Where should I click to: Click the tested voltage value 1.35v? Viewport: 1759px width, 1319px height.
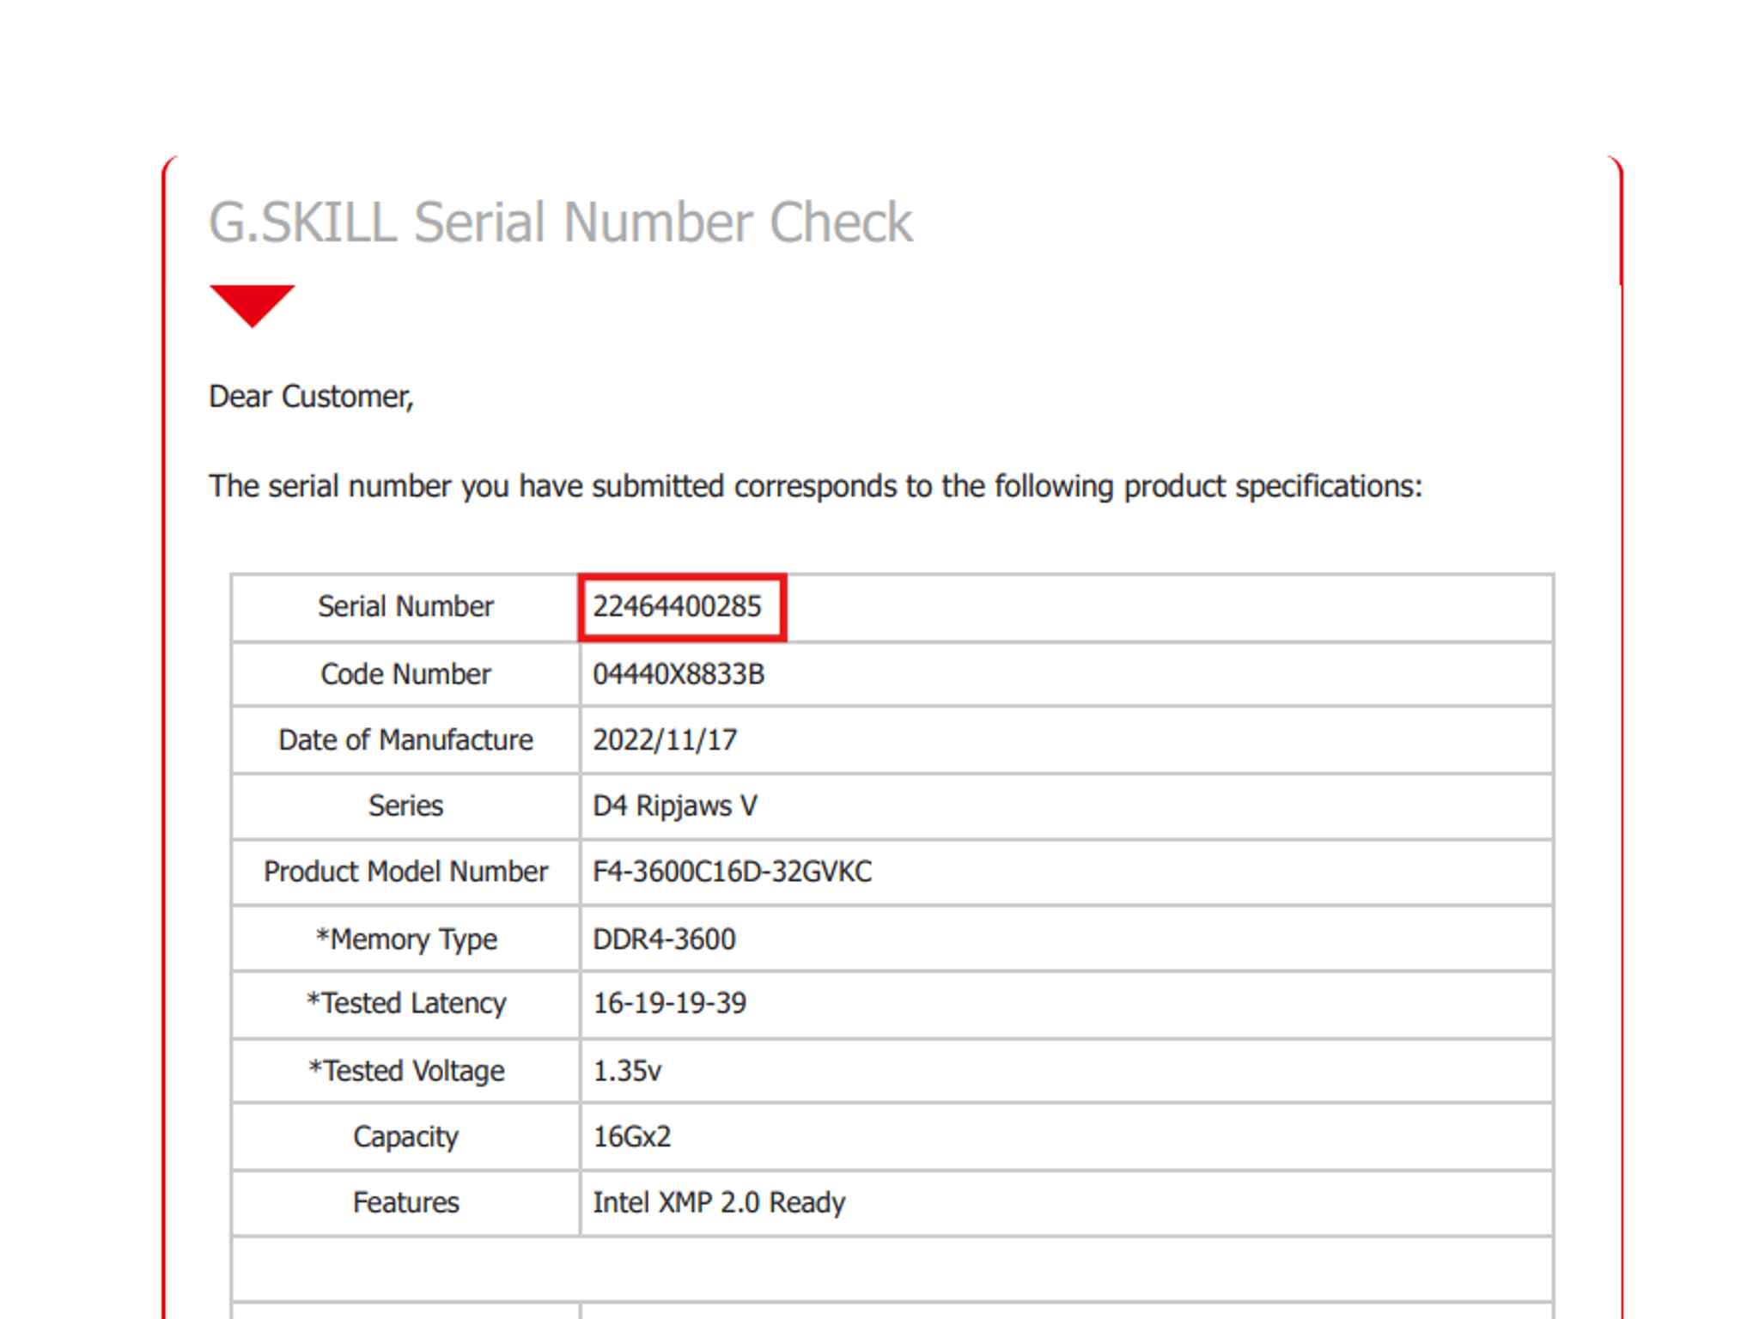627,1071
